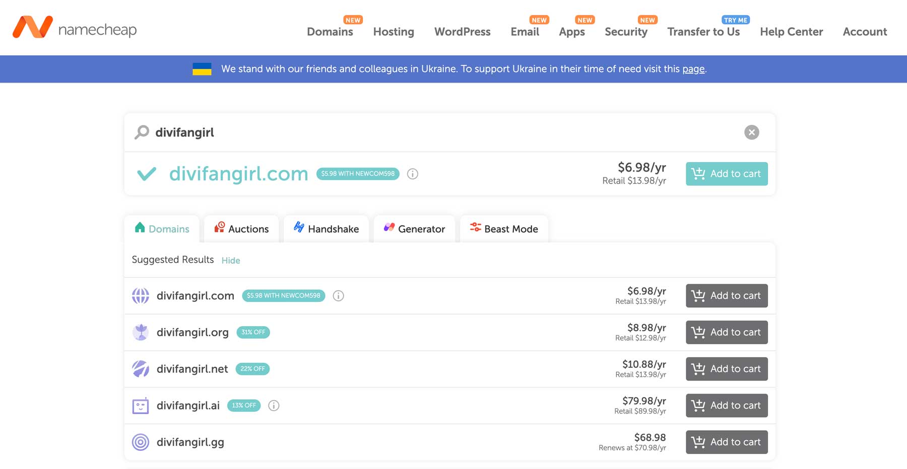
Task: Click the Auctions gavel icon
Action: click(219, 228)
